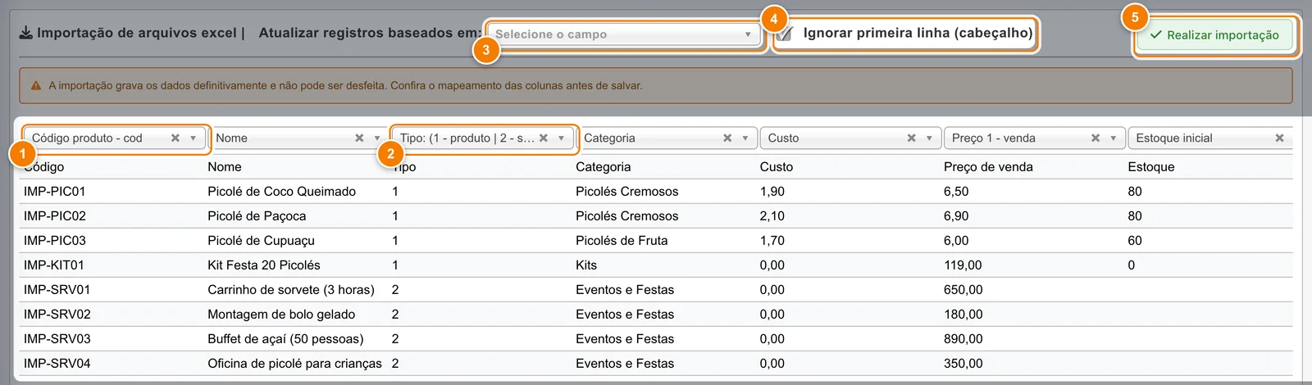Click 'Oficina de picolé para crianças' cell
Screen dimensions: 1312x385
coord(296,364)
